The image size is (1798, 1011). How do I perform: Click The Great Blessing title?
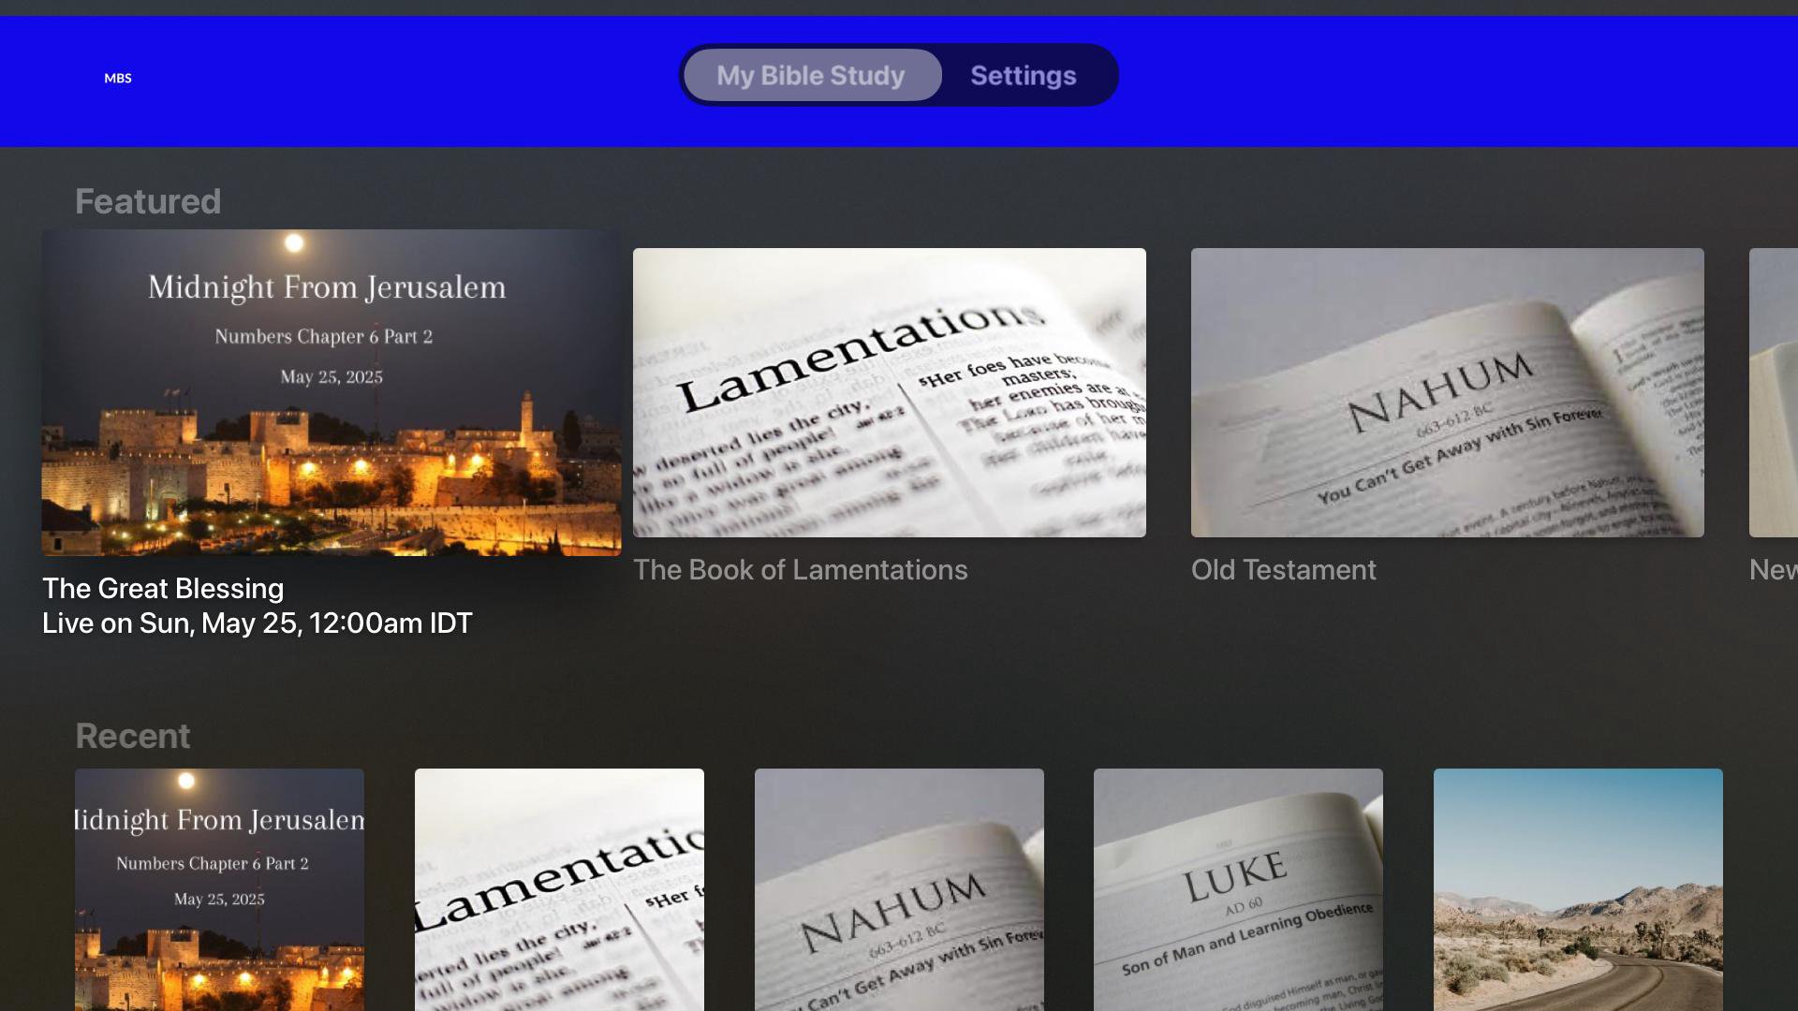163,588
